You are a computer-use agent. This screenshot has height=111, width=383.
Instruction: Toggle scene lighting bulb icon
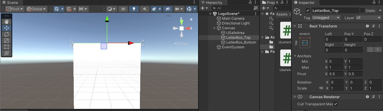134,9
